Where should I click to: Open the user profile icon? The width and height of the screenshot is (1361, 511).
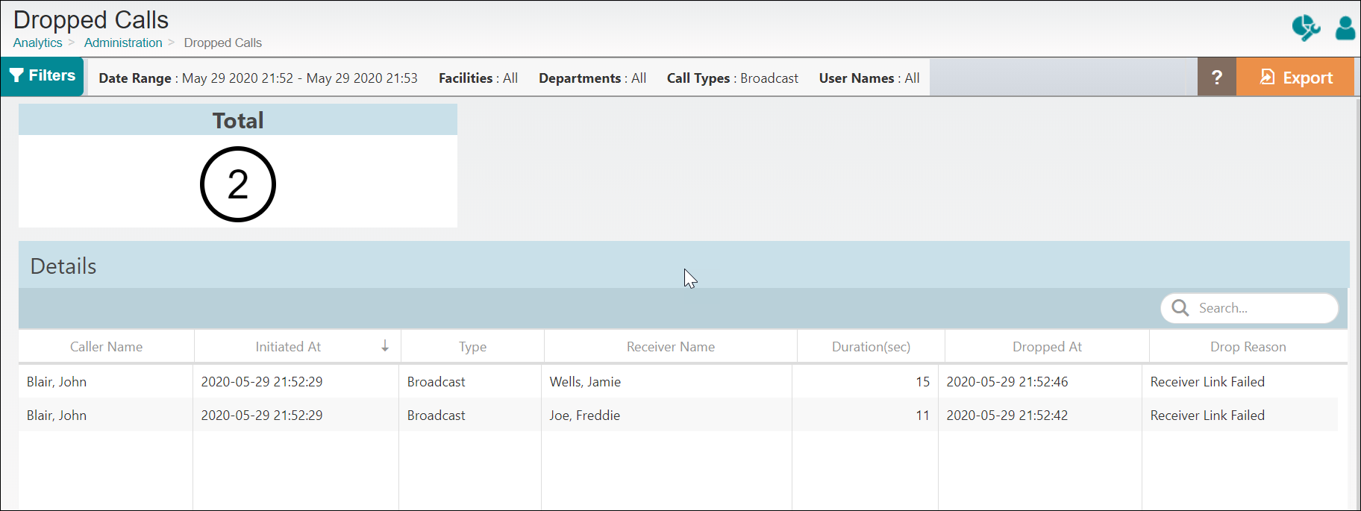1345,28
